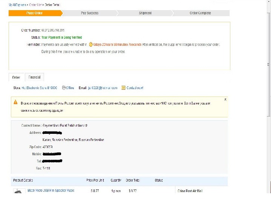
Task: Click the vertical page scrollbar
Action: (269, 64)
